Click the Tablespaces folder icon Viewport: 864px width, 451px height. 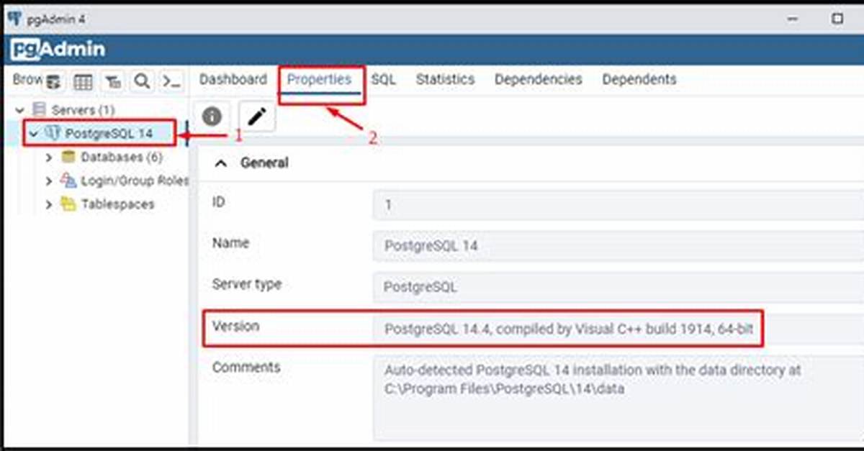tap(68, 204)
